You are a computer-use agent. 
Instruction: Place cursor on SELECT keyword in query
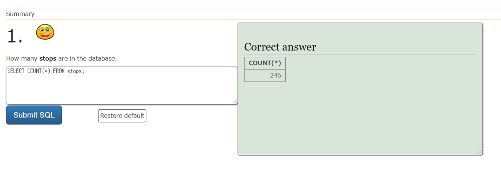pos(16,71)
